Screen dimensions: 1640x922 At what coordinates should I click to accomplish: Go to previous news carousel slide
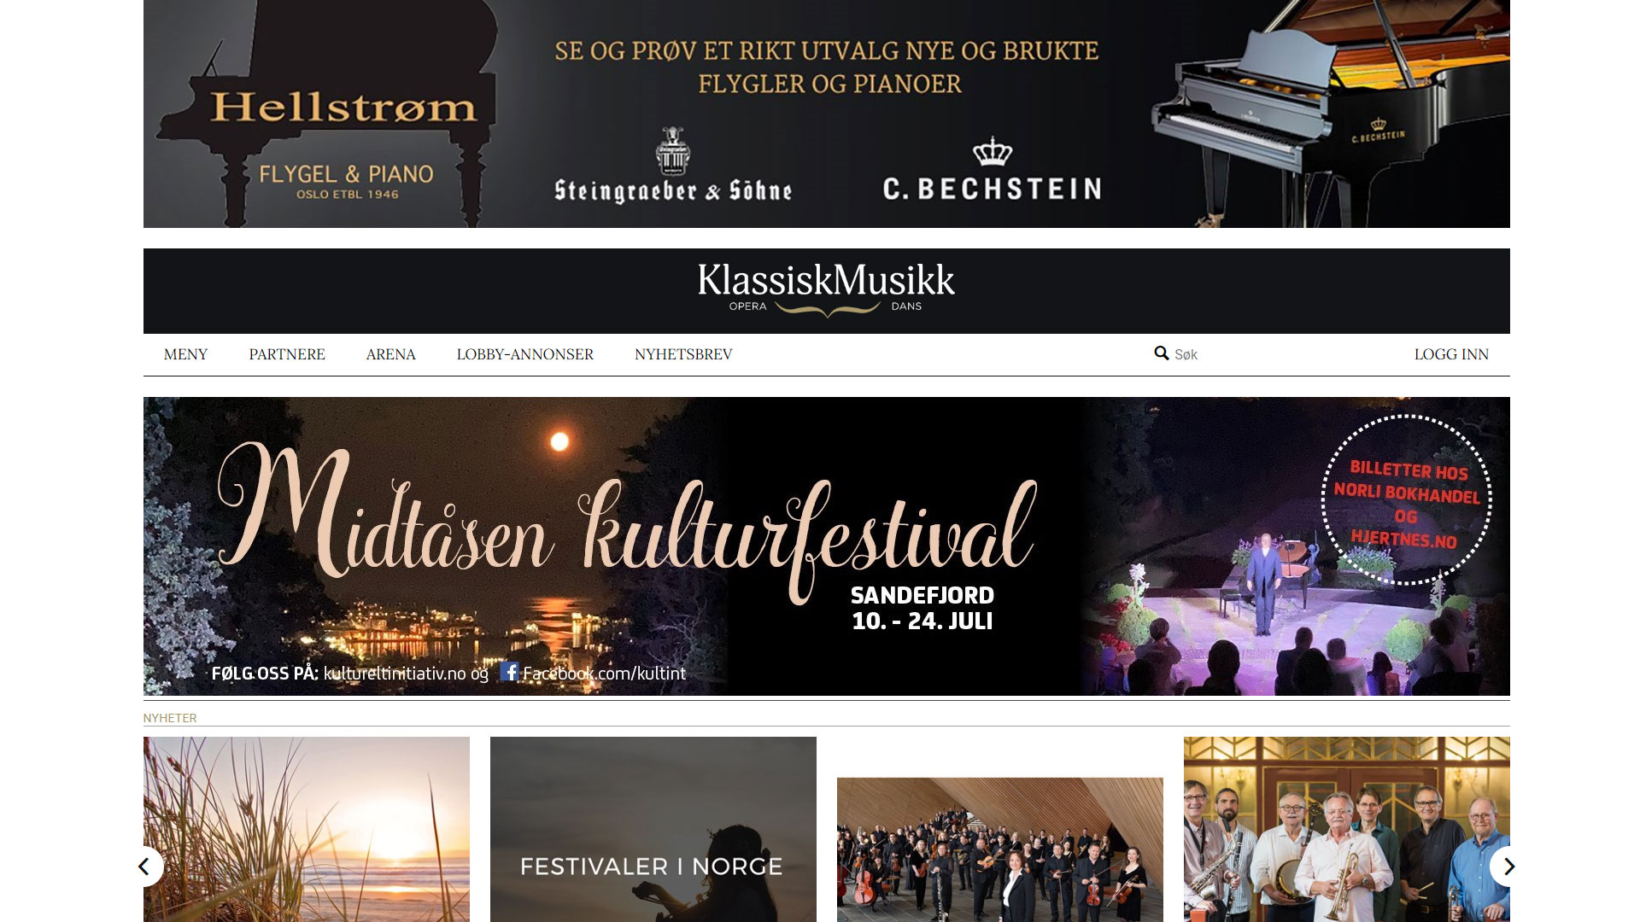pyautogui.click(x=144, y=867)
